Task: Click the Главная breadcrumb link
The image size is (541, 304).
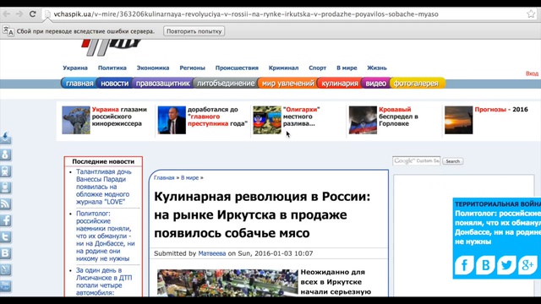Action: [x=164, y=178]
